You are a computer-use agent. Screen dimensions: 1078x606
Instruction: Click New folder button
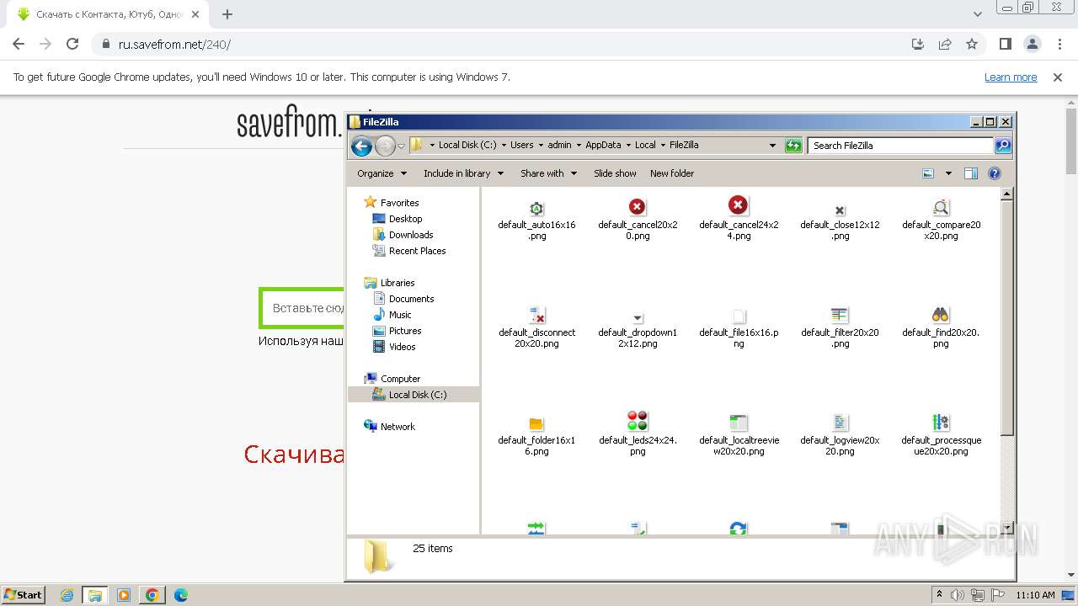tap(672, 173)
